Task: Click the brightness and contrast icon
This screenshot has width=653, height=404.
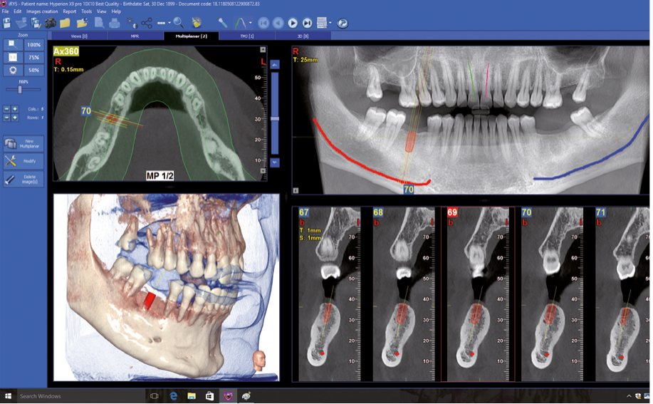Action: 132,23
